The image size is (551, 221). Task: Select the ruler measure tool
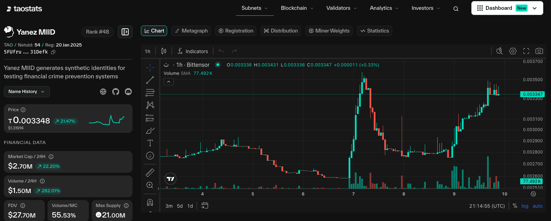150,172
